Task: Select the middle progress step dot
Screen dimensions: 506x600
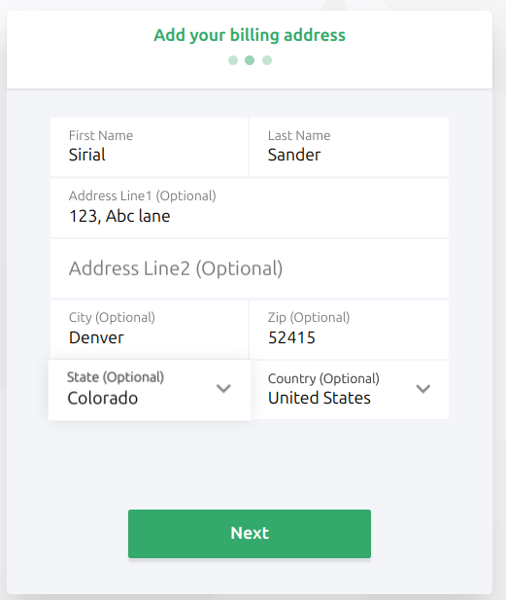Action: pyautogui.click(x=250, y=60)
